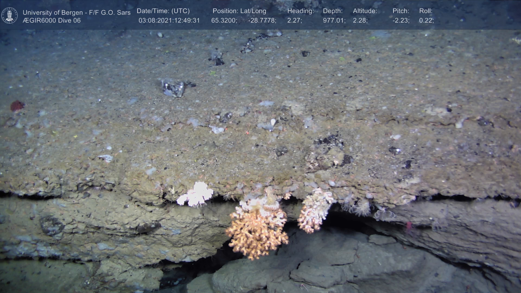This screenshot has width=521, height=293.
Task: Select the depth value 977.01
Action: [334, 20]
